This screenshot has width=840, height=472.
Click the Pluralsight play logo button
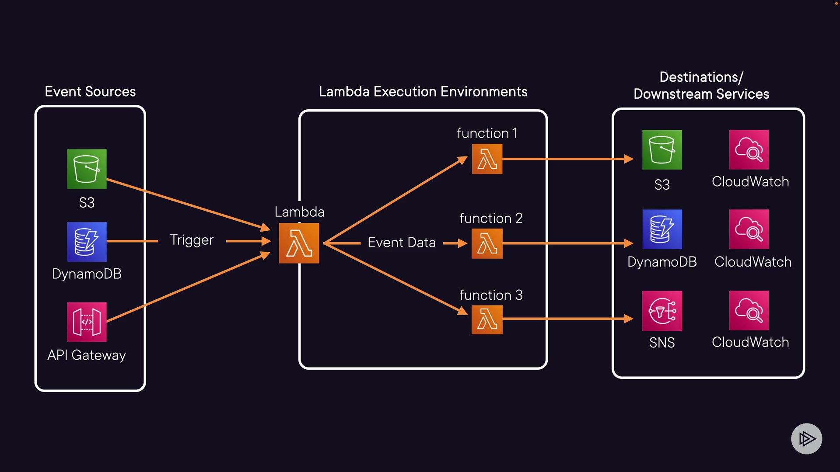(x=806, y=438)
